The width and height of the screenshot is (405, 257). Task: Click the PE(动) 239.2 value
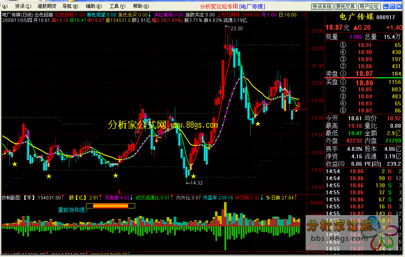pyautogui.click(x=394, y=164)
